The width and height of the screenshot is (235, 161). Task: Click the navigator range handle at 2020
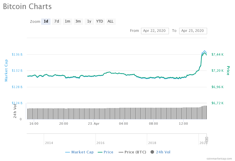point(207,139)
